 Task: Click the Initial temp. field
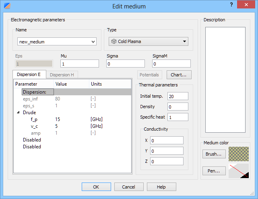tap(178, 96)
